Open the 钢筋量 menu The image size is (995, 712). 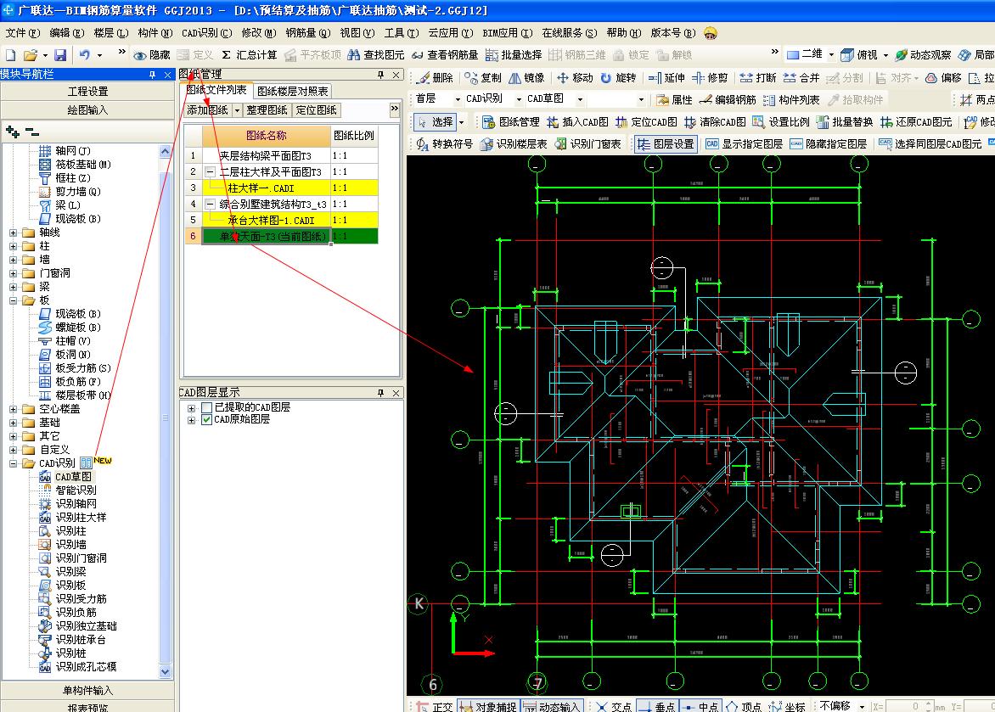308,33
